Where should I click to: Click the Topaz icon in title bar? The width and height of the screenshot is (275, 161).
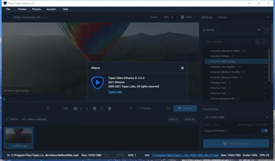click(5, 3)
